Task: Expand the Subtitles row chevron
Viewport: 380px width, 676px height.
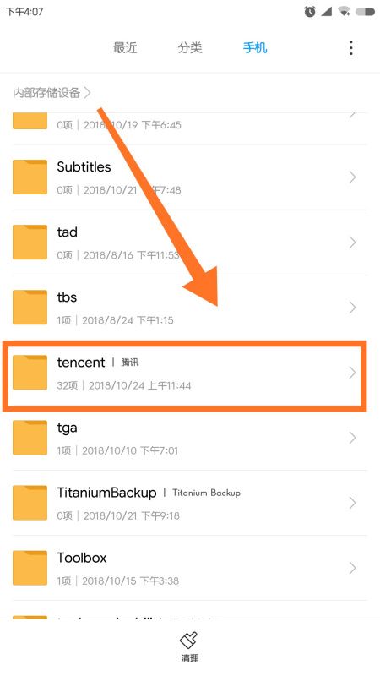Action: point(353,177)
